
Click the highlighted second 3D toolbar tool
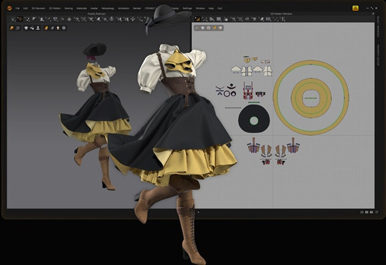tap(19, 19)
